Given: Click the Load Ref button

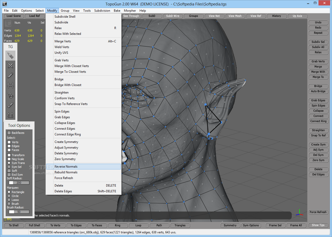Looking at the screenshot, I should 35,16.
